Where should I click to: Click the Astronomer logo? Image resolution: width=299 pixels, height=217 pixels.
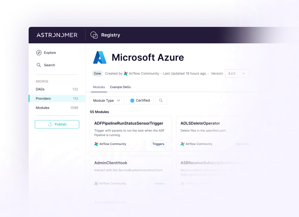point(57,35)
